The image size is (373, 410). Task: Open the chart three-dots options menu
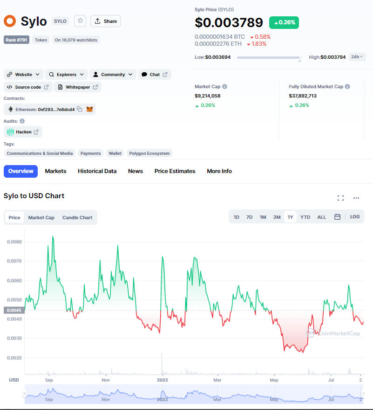[x=356, y=198]
